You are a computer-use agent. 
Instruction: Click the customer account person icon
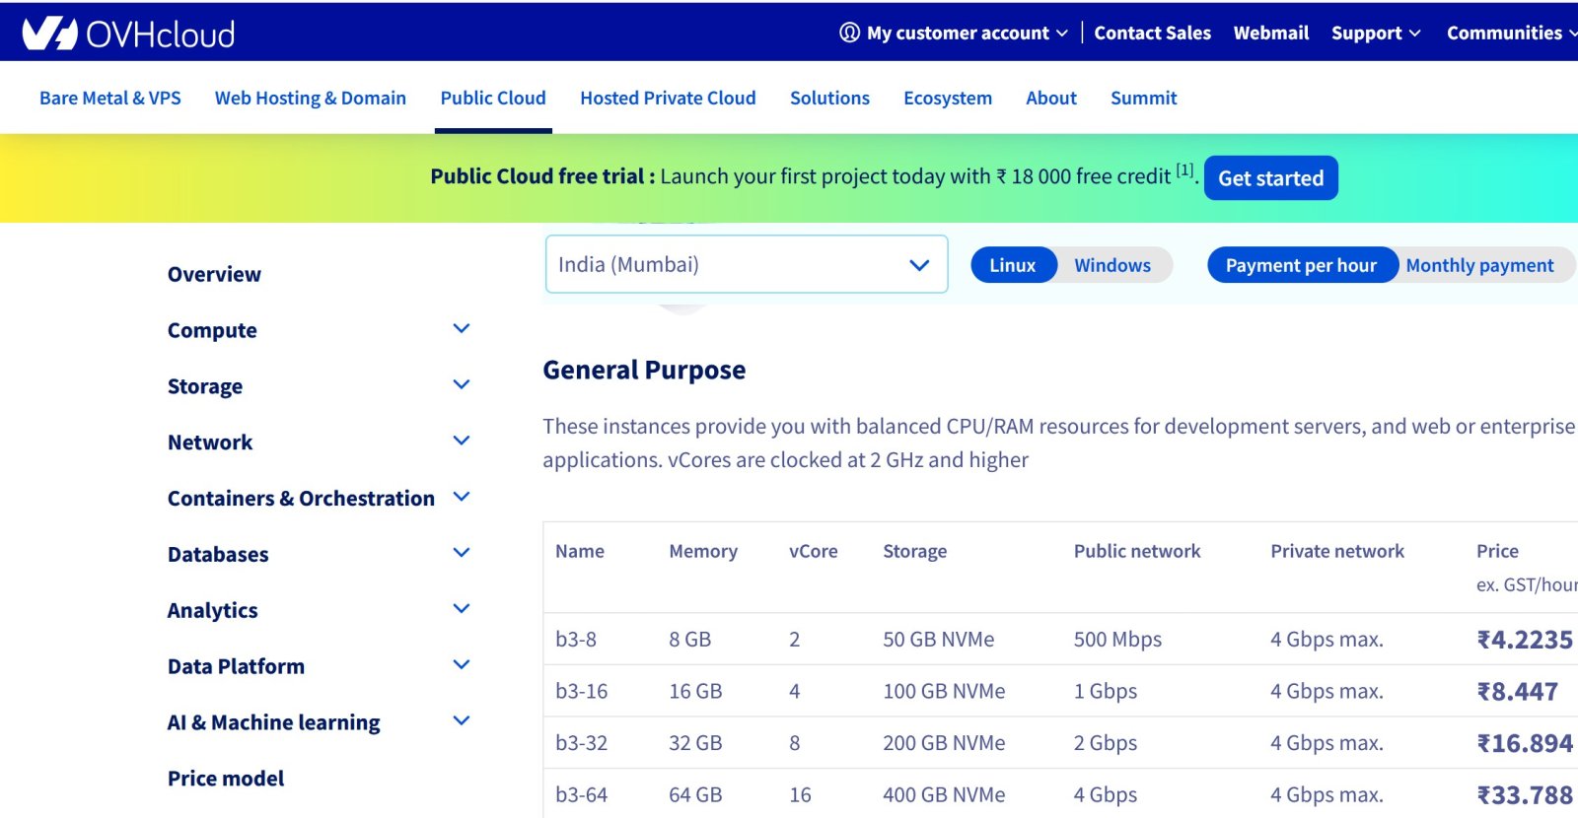click(849, 33)
